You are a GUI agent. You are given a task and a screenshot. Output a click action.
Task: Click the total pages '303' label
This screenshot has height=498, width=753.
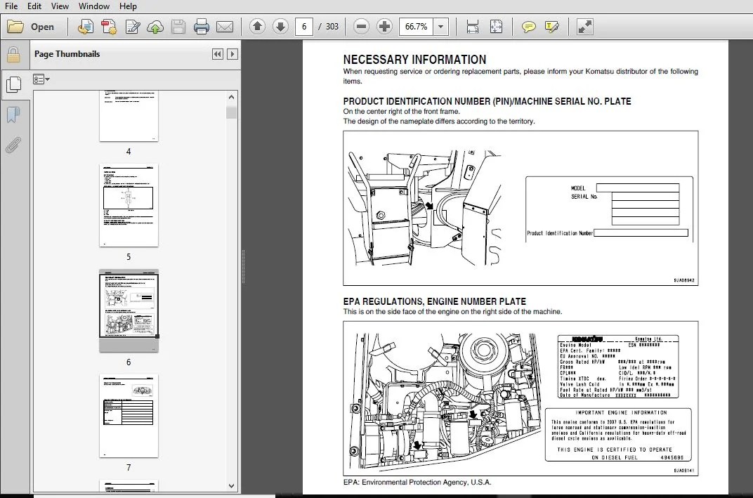[332, 27]
